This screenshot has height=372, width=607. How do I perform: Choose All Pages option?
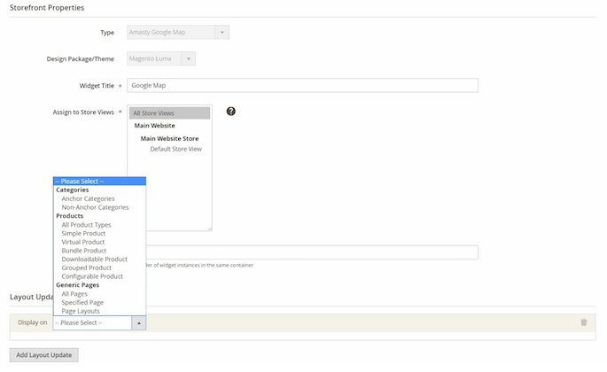[74, 294]
